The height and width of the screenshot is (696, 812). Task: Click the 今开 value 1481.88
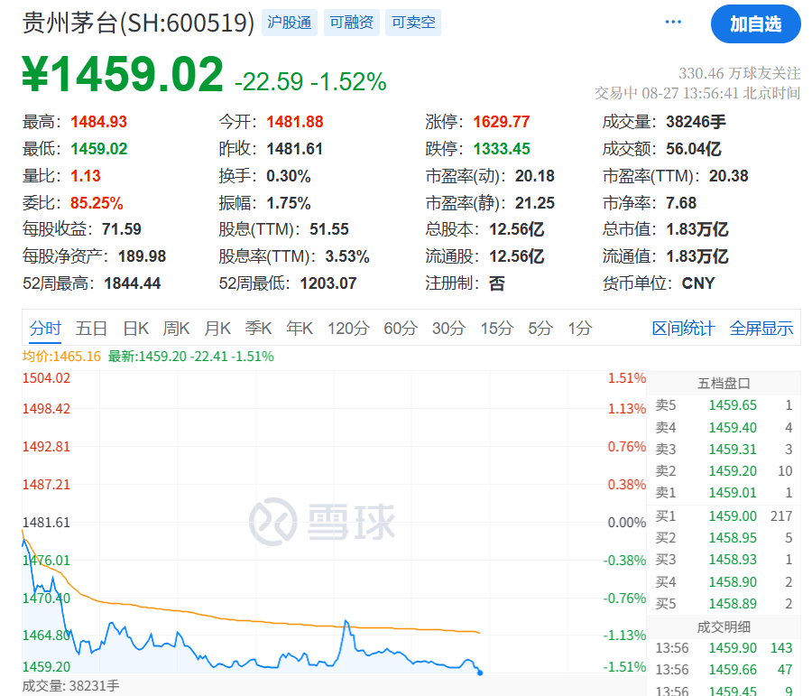(x=295, y=122)
